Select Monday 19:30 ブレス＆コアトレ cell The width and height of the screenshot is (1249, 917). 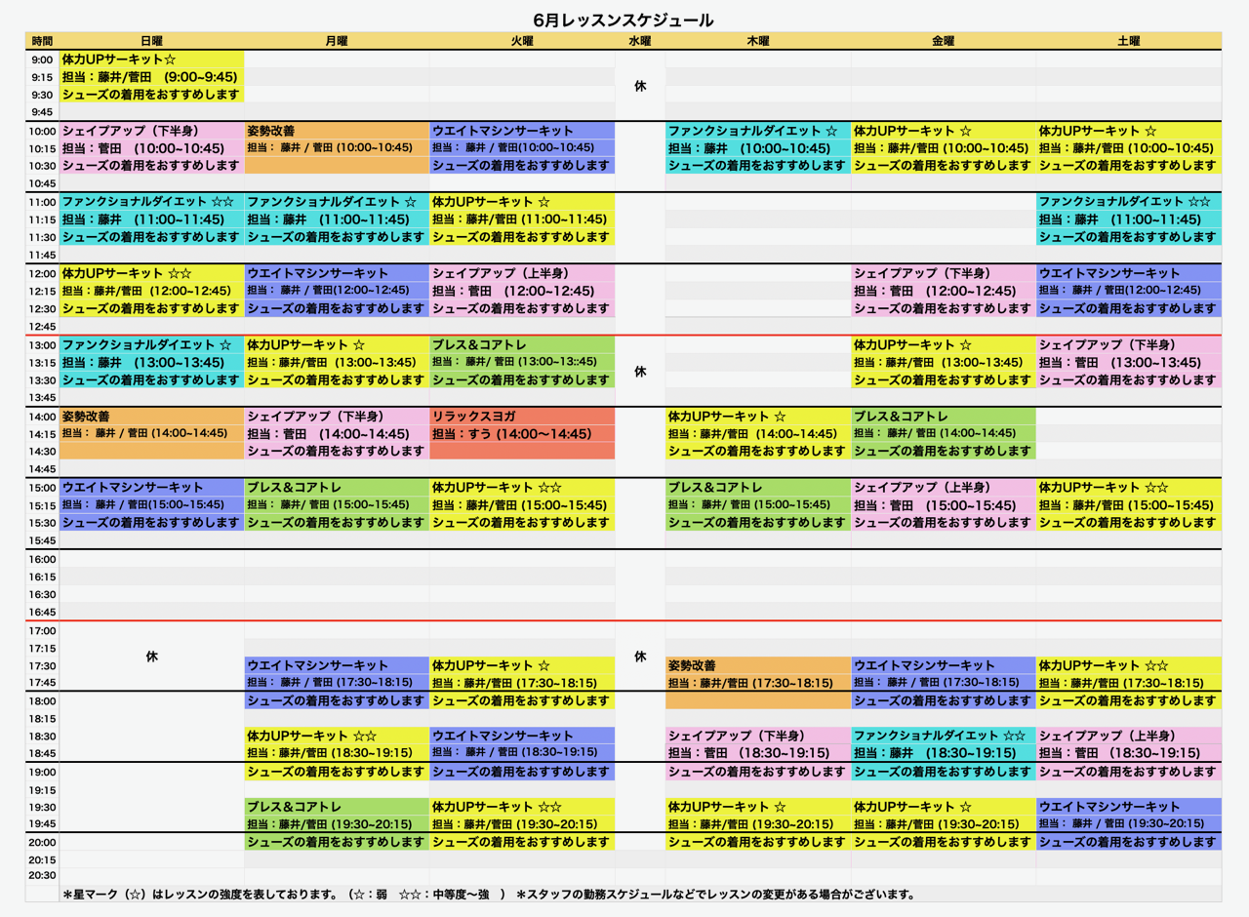(x=337, y=807)
